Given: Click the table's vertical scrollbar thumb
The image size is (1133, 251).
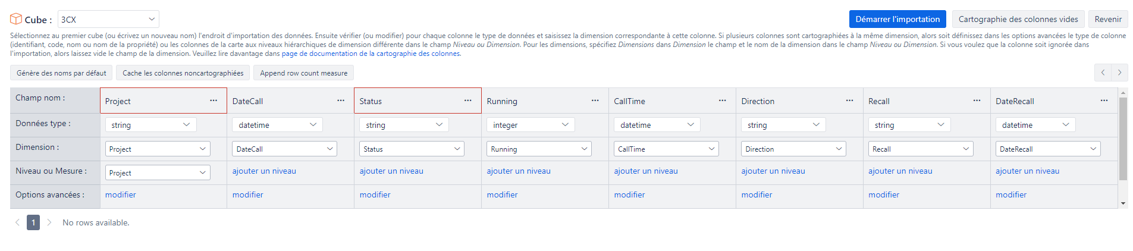Looking at the screenshot, I should (1123, 139).
